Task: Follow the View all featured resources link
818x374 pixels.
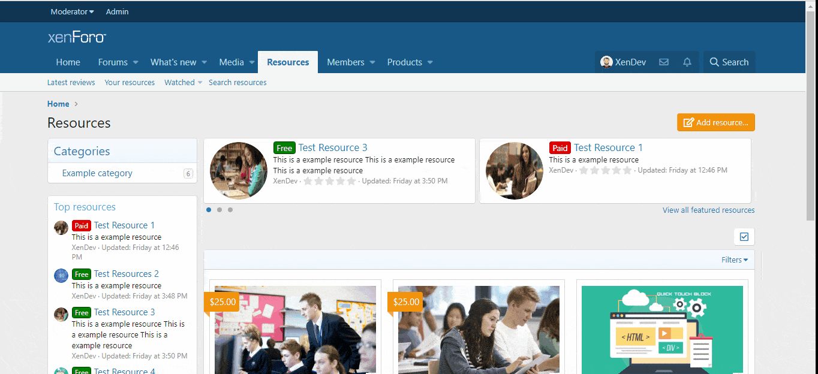Action: pyautogui.click(x=708, y=210)
